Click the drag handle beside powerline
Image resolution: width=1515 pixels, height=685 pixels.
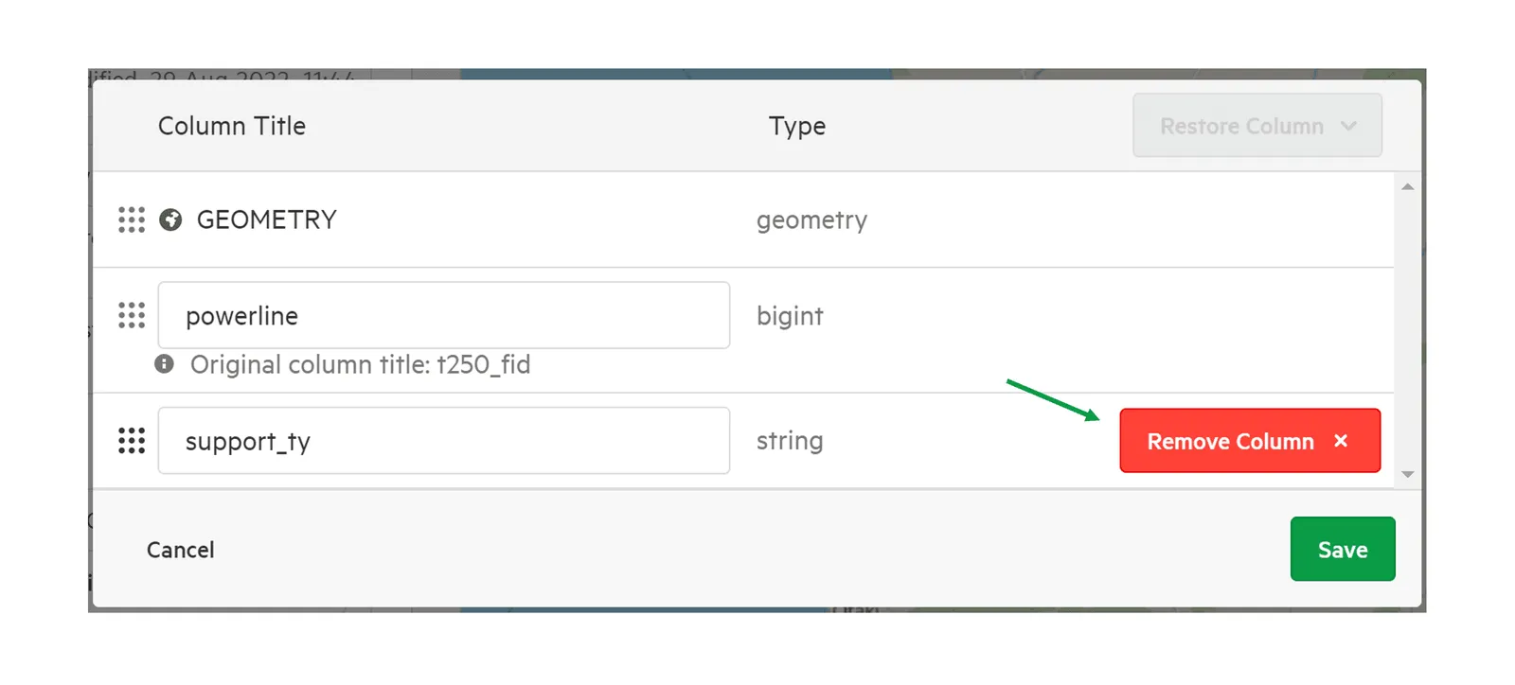click(132, 315)
